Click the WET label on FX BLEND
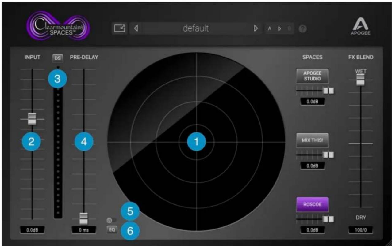 click(x=361, y=71)
